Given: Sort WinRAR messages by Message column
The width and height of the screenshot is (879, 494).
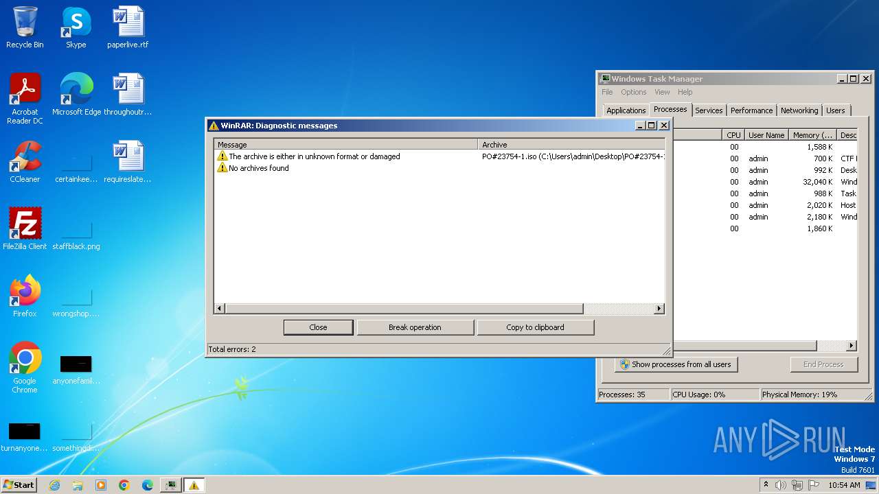Looking at the screenshot, I should [346, 145].
